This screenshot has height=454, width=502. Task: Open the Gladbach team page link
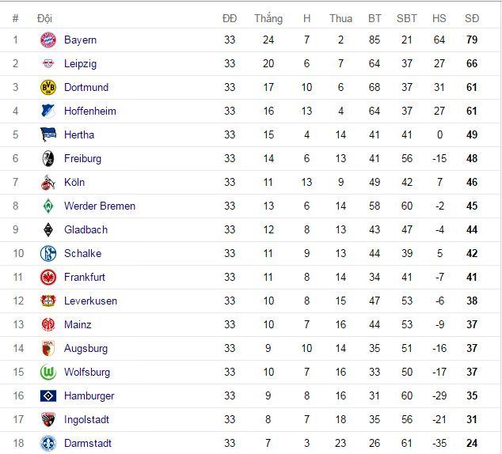pyautogui.click(x=86, y=230)
